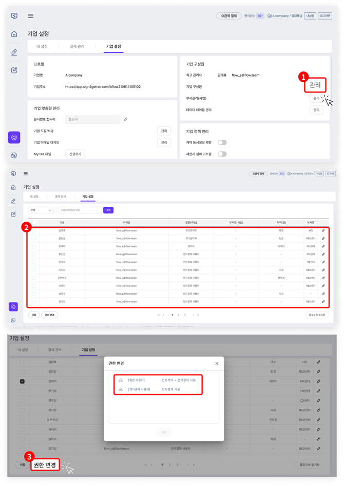Expand the 전체 filter dropdown

point(41,210)
